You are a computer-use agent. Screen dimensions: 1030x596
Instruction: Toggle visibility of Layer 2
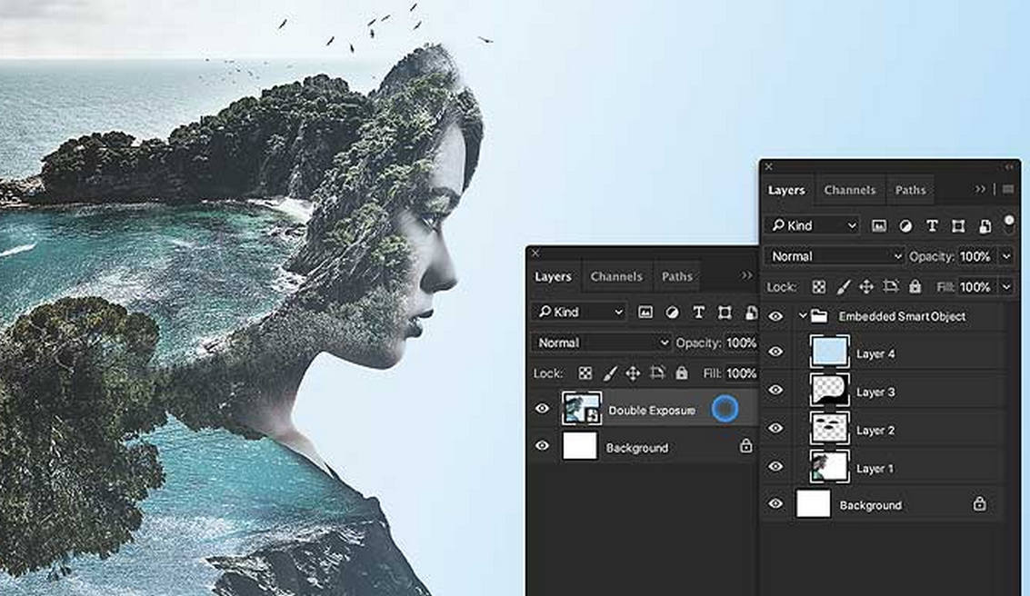(774, 425)
